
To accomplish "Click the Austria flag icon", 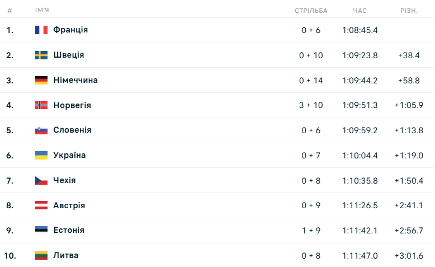I will click(x=41, y=205).
